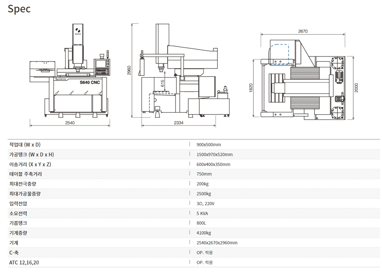Click the 2960 height dimension label
The width and height of the screenshot is (382, 273).
click(x=129, y=71)
